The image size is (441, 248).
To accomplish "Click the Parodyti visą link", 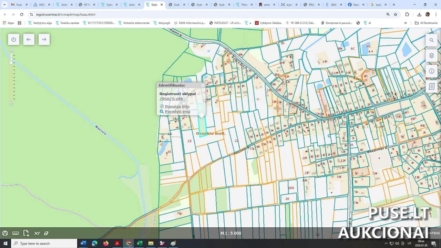I will (177, 112).
